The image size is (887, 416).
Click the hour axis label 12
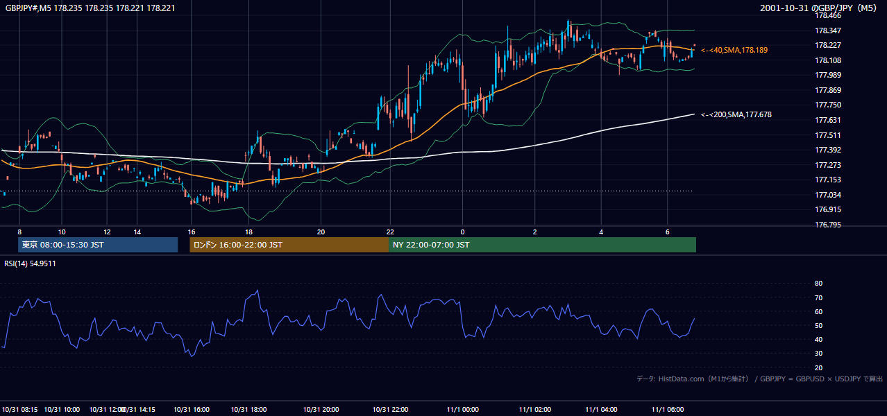(107, 232)
